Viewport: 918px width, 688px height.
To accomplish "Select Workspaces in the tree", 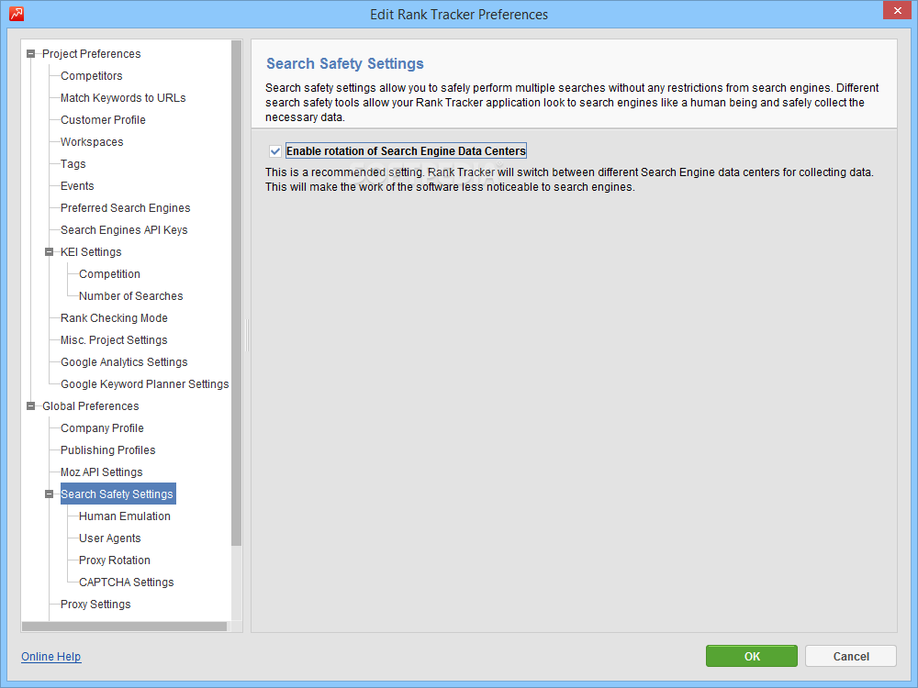I will pos(92,142).
